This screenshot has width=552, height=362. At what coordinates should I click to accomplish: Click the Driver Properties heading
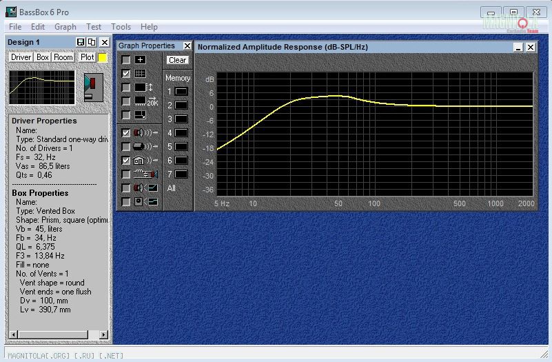[x=44, y=121]
